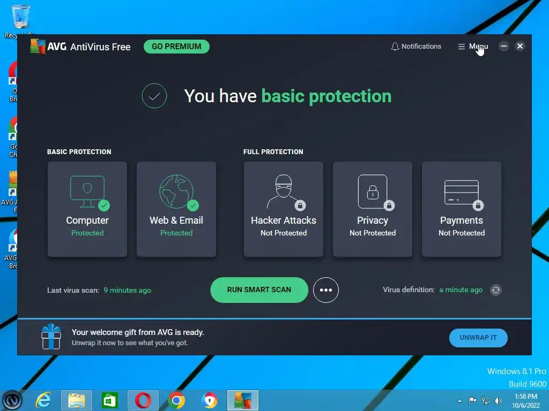This screenshot has height=411, width=549.
Task: Open Google Chrome from taskbar
Action: (176, 400)
